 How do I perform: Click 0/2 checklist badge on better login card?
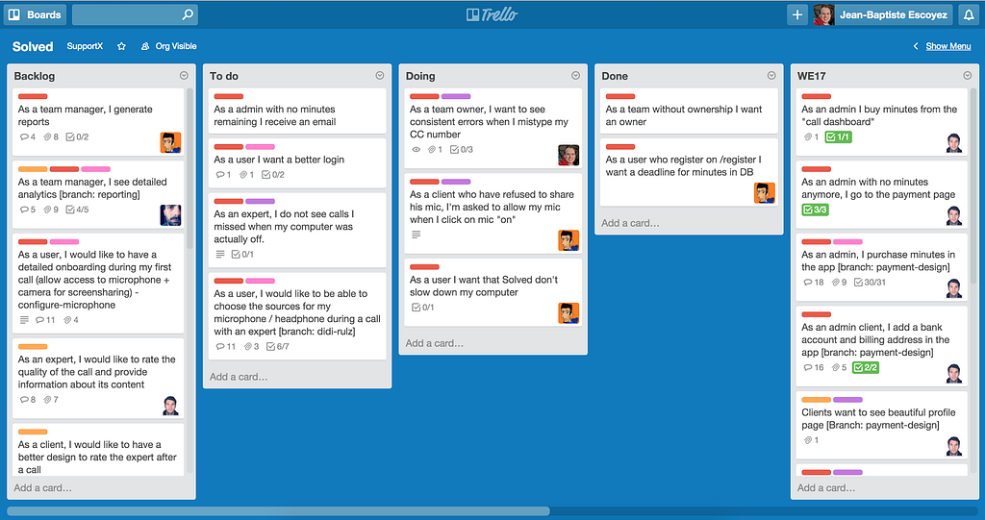(x=273, y=175)
